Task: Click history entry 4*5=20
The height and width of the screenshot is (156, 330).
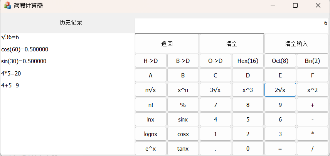Action: click(x=11, y=73)
